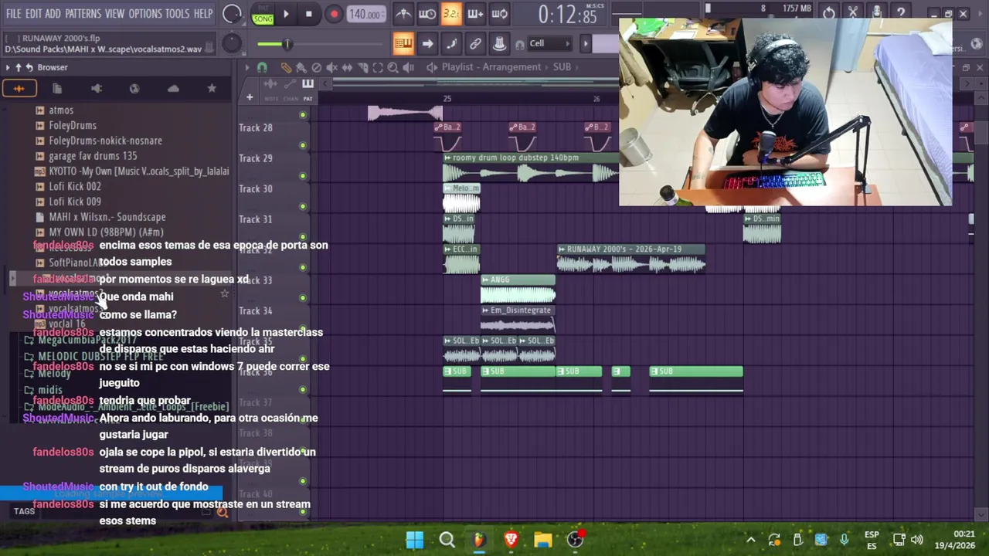Open the TOOLS menu

pos(177,14)
